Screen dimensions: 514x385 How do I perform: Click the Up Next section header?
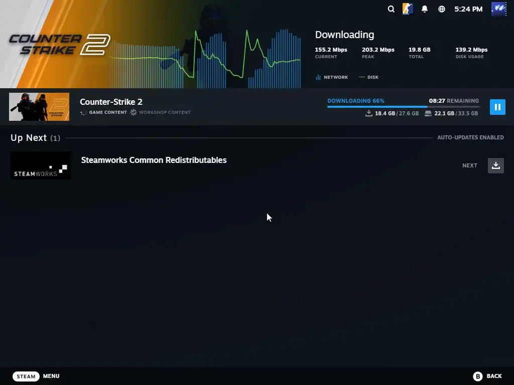pos(35,138)
